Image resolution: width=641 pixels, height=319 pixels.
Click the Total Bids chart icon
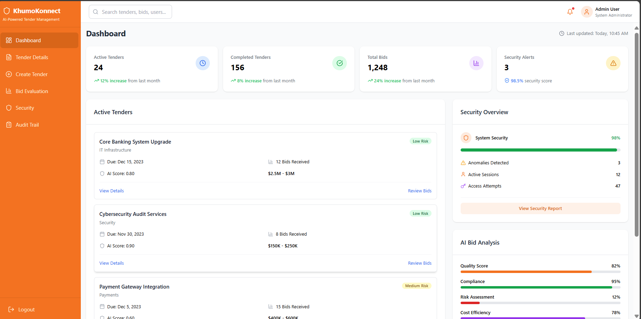point(476,63)
